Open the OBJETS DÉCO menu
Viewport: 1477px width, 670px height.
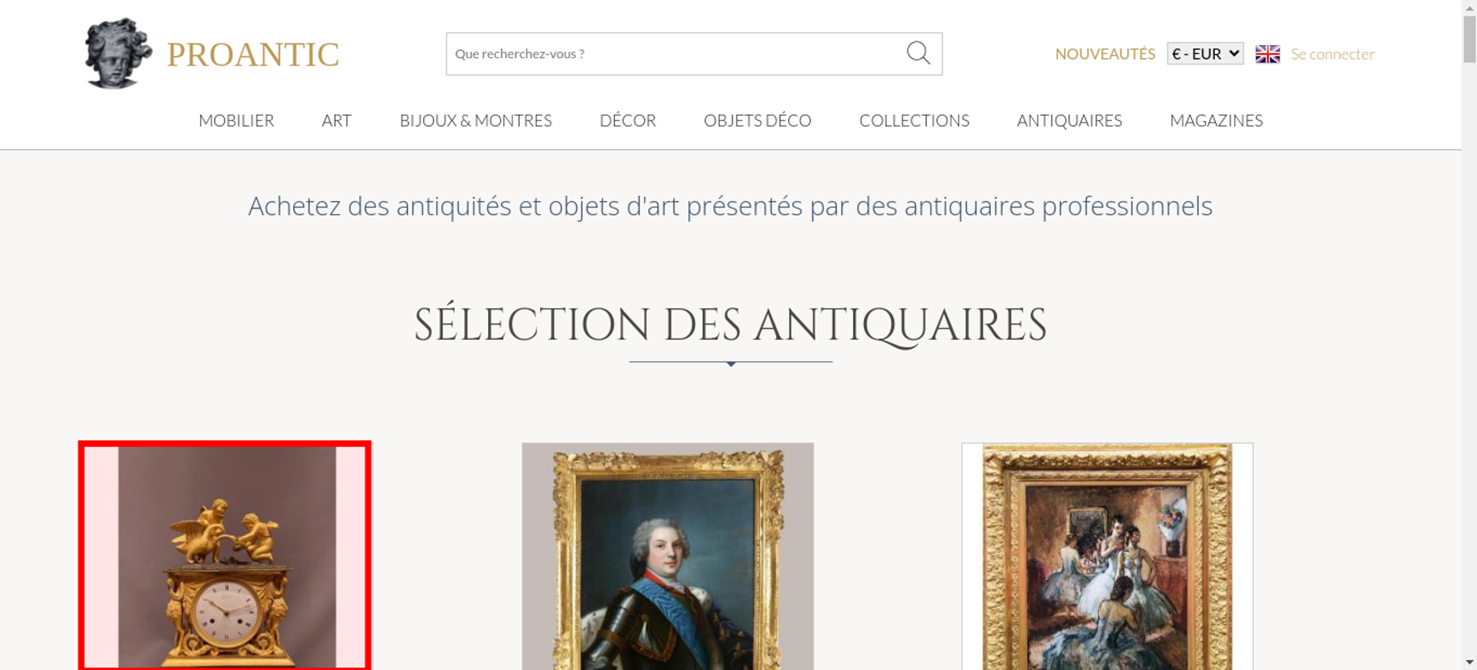tap(758, 120)
